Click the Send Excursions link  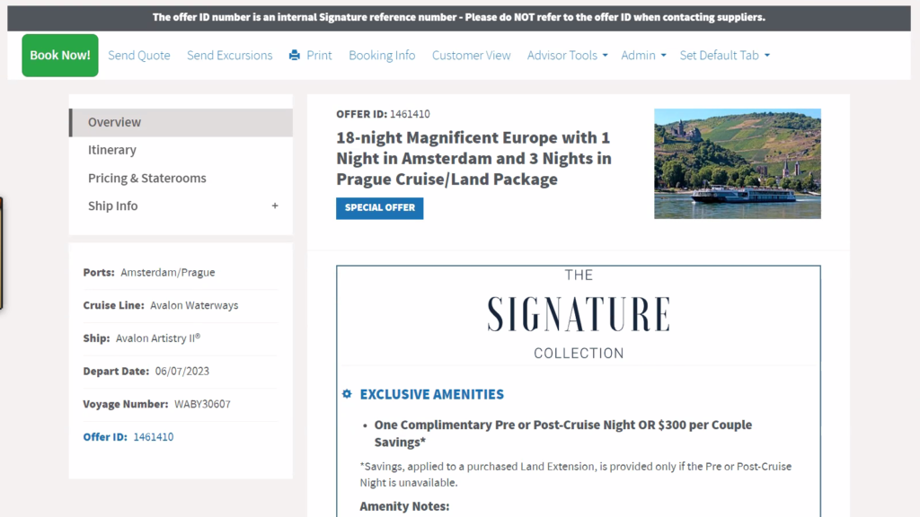click(x=230, y=56)
